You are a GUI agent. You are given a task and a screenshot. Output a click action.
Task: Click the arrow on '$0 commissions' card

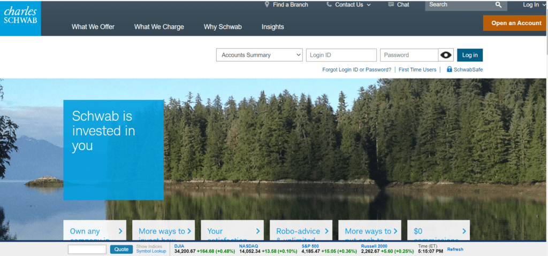464,231
